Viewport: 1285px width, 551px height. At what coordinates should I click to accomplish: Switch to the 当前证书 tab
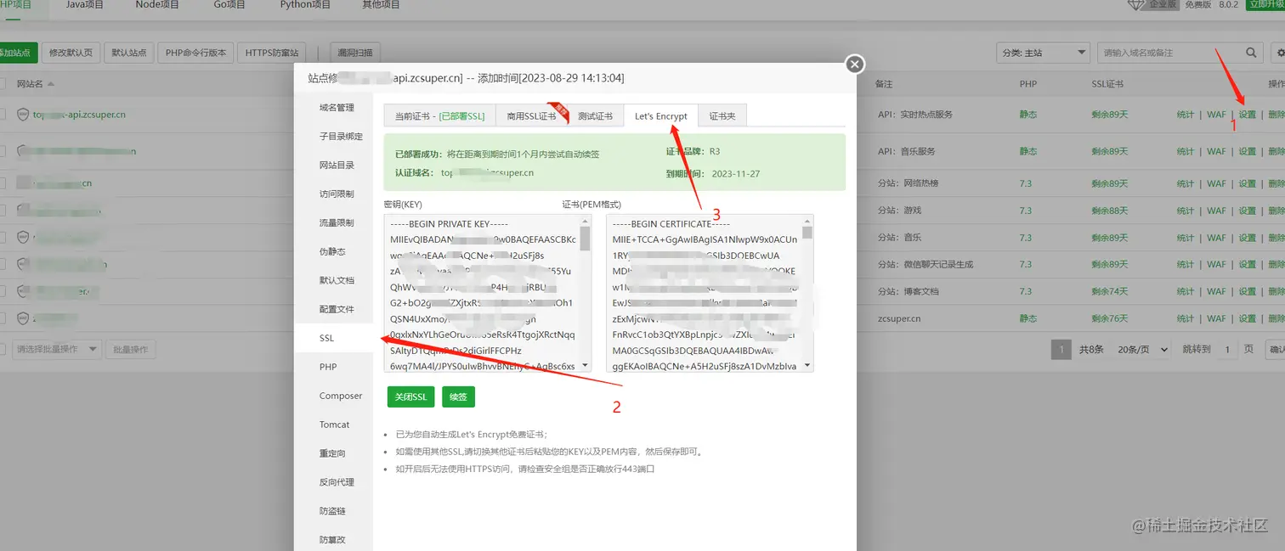coord(439,116)
